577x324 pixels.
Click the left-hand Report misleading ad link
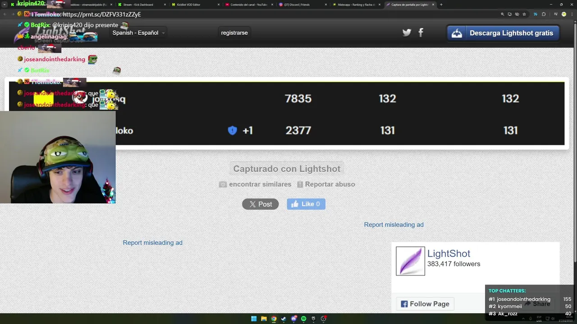click(x=152, y=243)
